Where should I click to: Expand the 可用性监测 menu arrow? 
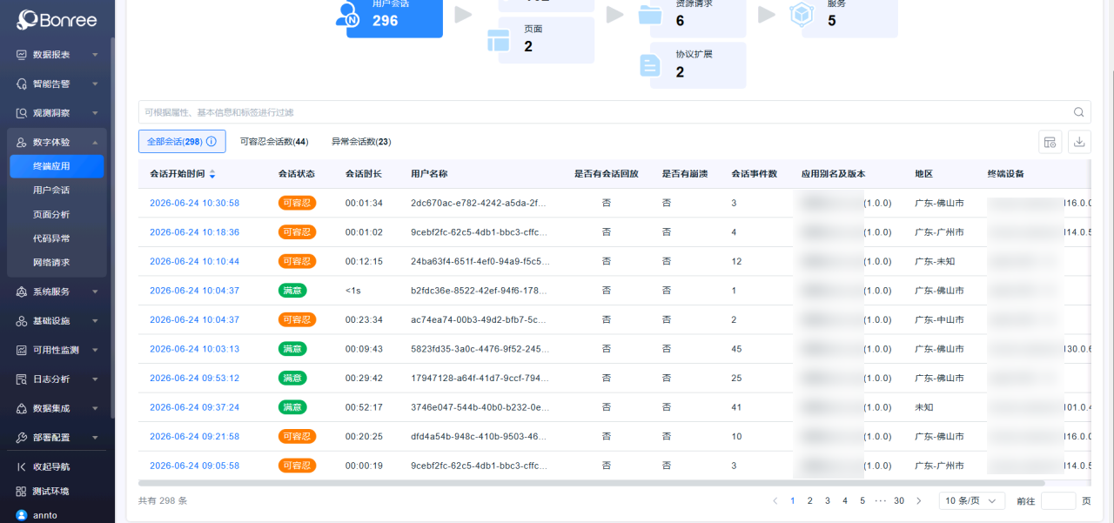click(95, 350)
